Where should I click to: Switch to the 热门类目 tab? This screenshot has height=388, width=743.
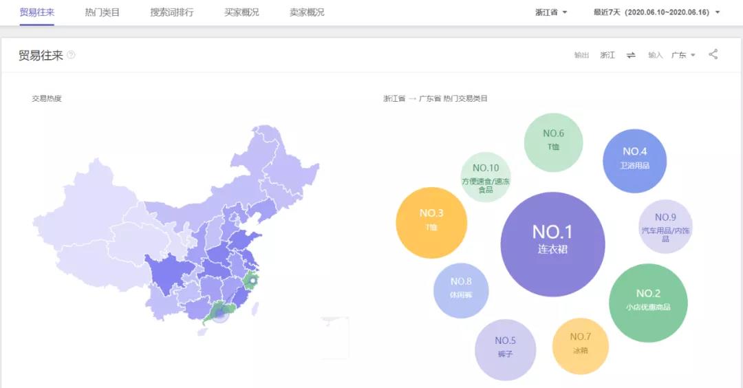coord(103,12)
